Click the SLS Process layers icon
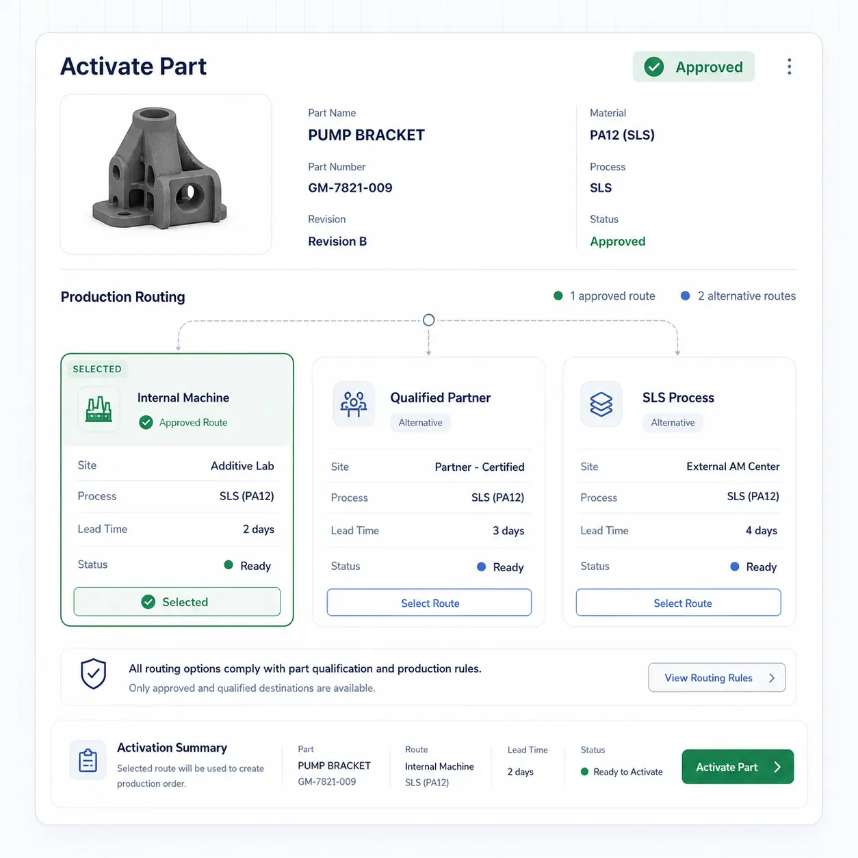This screenshot has width=858, height=858. (601, 404)
